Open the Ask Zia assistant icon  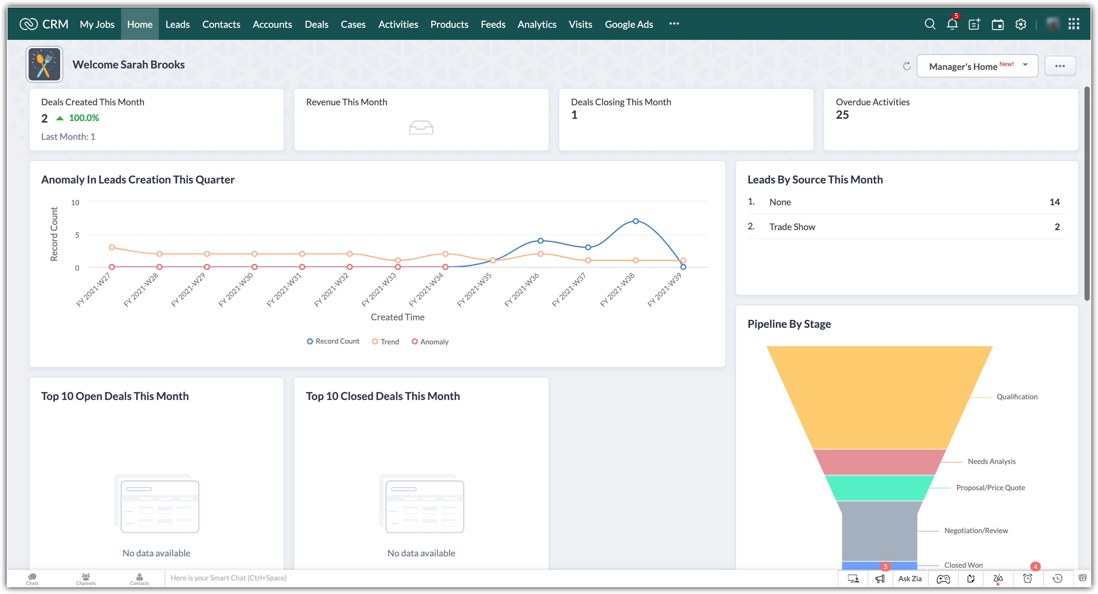[910, 578]
